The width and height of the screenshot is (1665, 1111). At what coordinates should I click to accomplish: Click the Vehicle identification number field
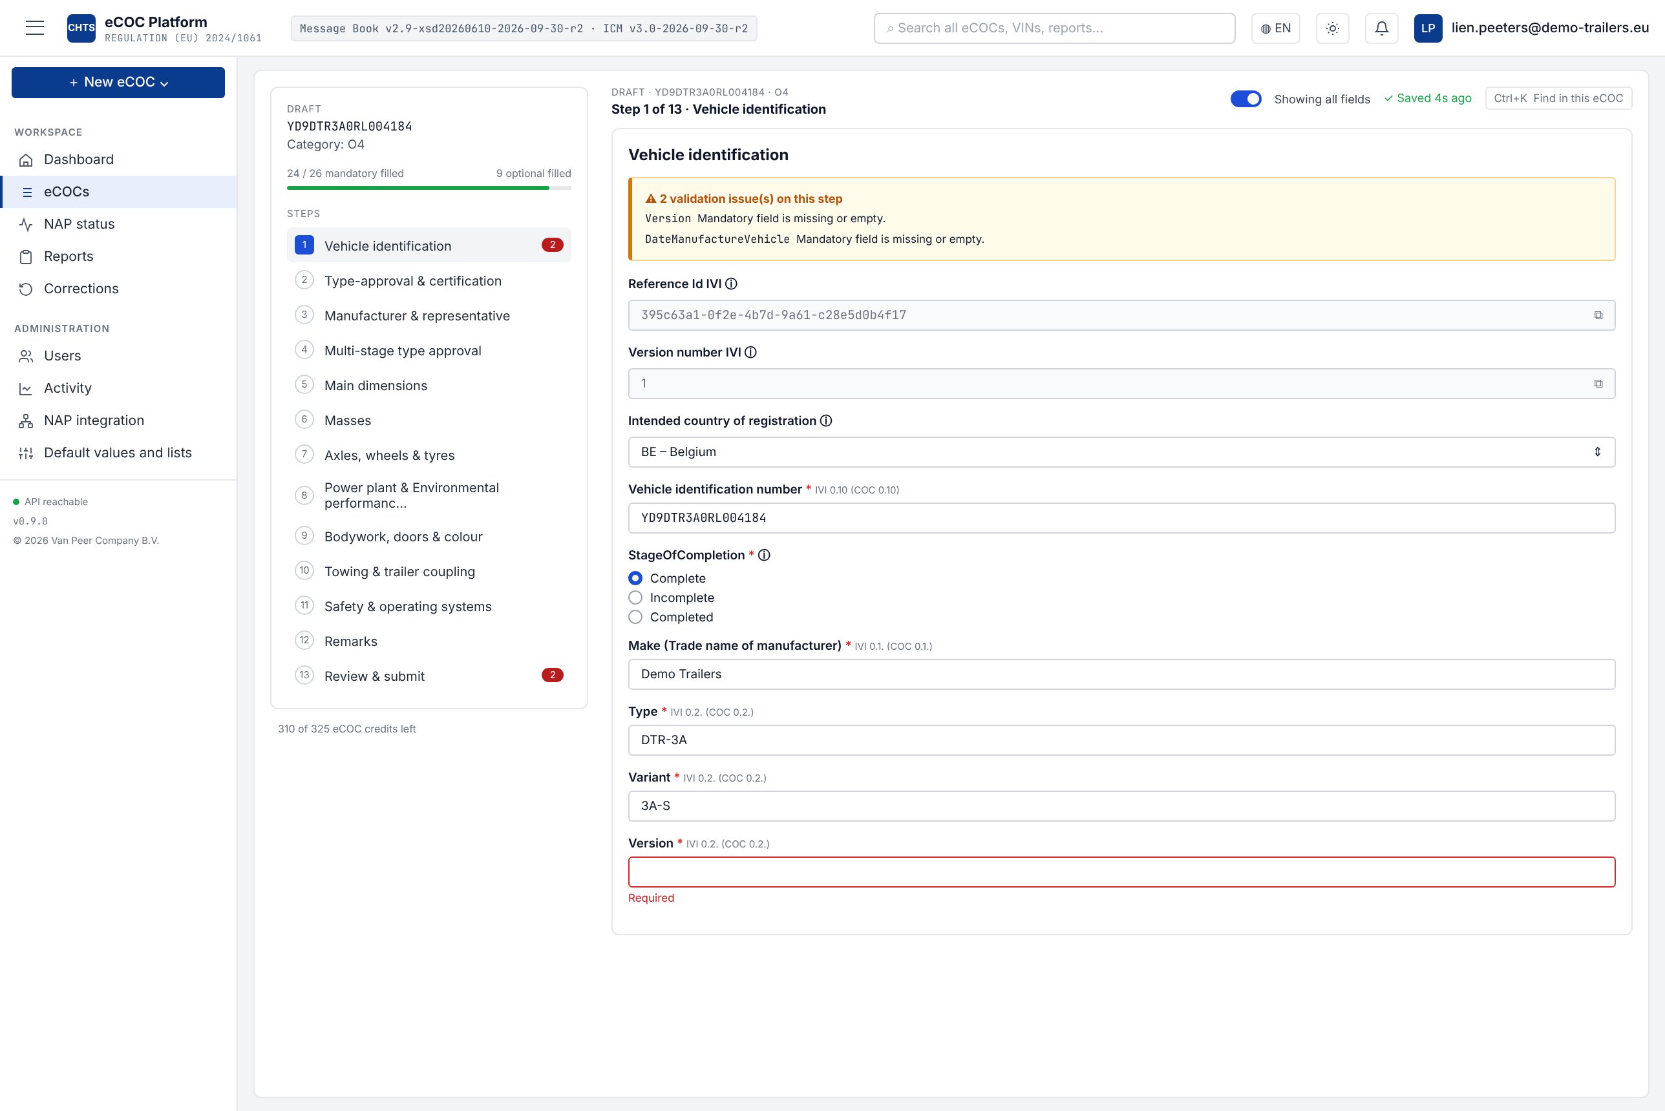pos(1121,518)
